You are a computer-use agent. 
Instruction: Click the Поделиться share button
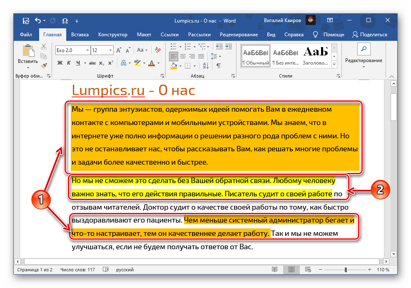(x=370, y=35)
